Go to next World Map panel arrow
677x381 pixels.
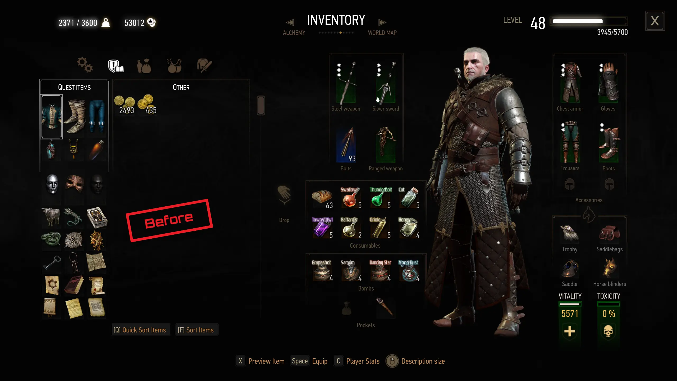[382, 22]
